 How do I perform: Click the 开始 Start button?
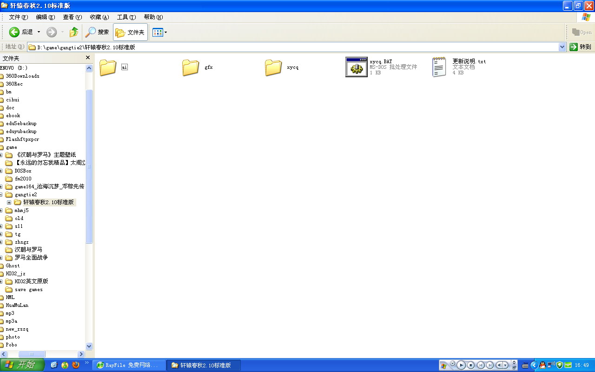(22, 365)
